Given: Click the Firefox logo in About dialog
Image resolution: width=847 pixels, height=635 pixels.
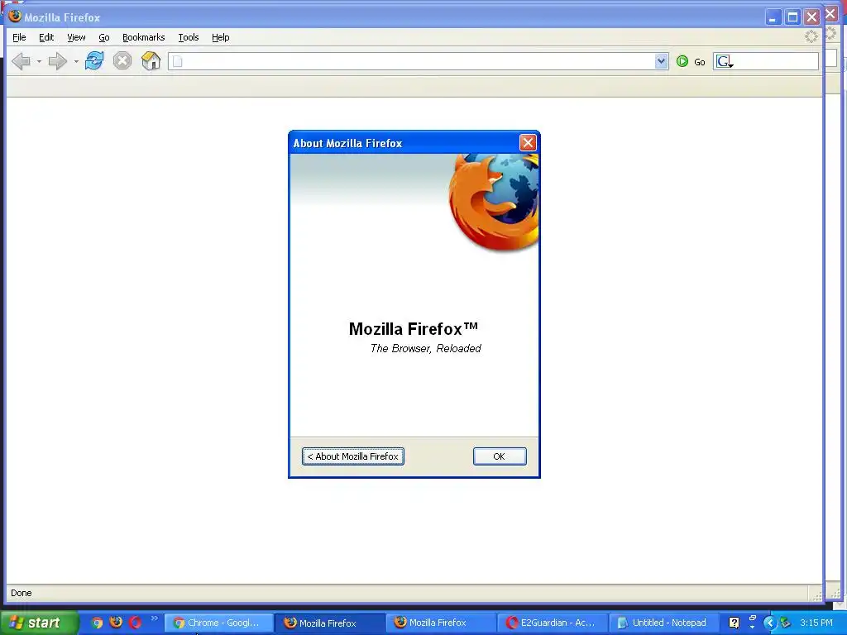Looking at the screenshot, I should (494, 203).
